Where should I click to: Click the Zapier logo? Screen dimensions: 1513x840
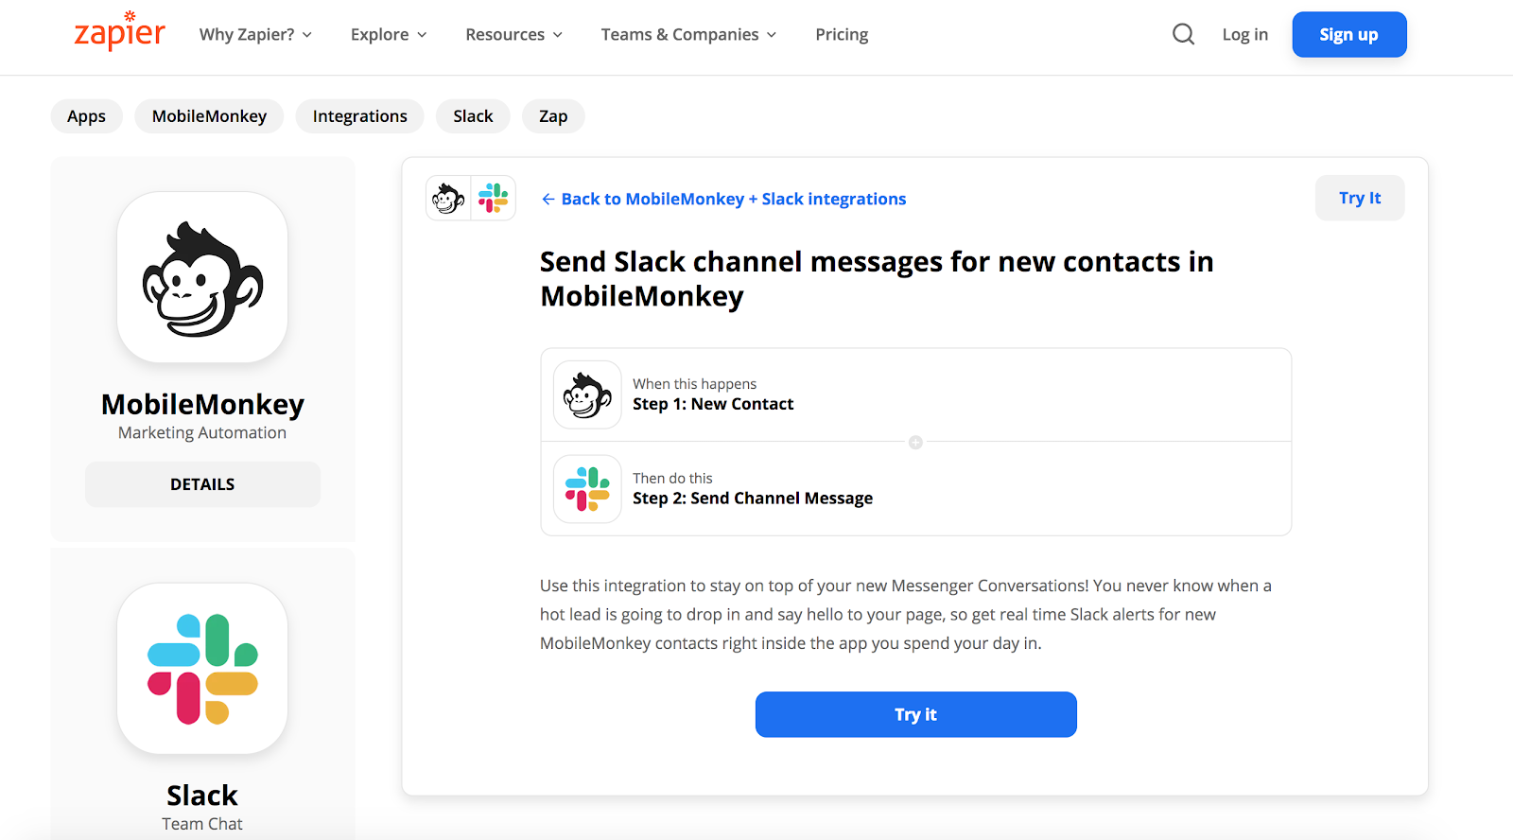[x=119, y=31]
